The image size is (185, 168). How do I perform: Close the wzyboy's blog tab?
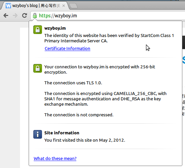(x=64, y=6)
